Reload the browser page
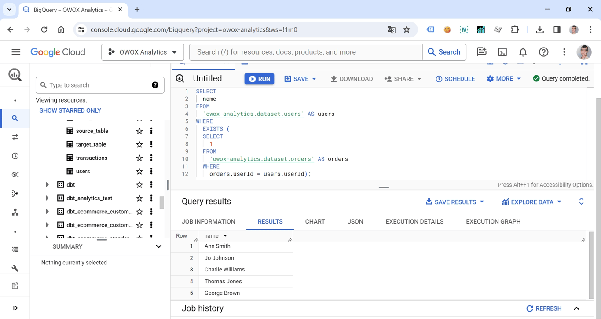 (44, 29)
